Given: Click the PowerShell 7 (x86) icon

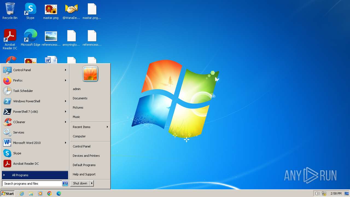Looking at the screenshot, I should pyautogui.click(x=7, y=112).
